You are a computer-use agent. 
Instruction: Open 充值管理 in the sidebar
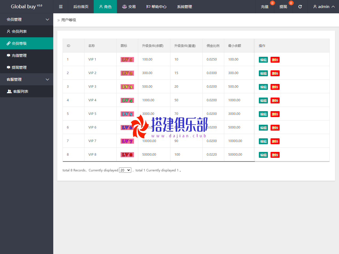tap(27, 55)
